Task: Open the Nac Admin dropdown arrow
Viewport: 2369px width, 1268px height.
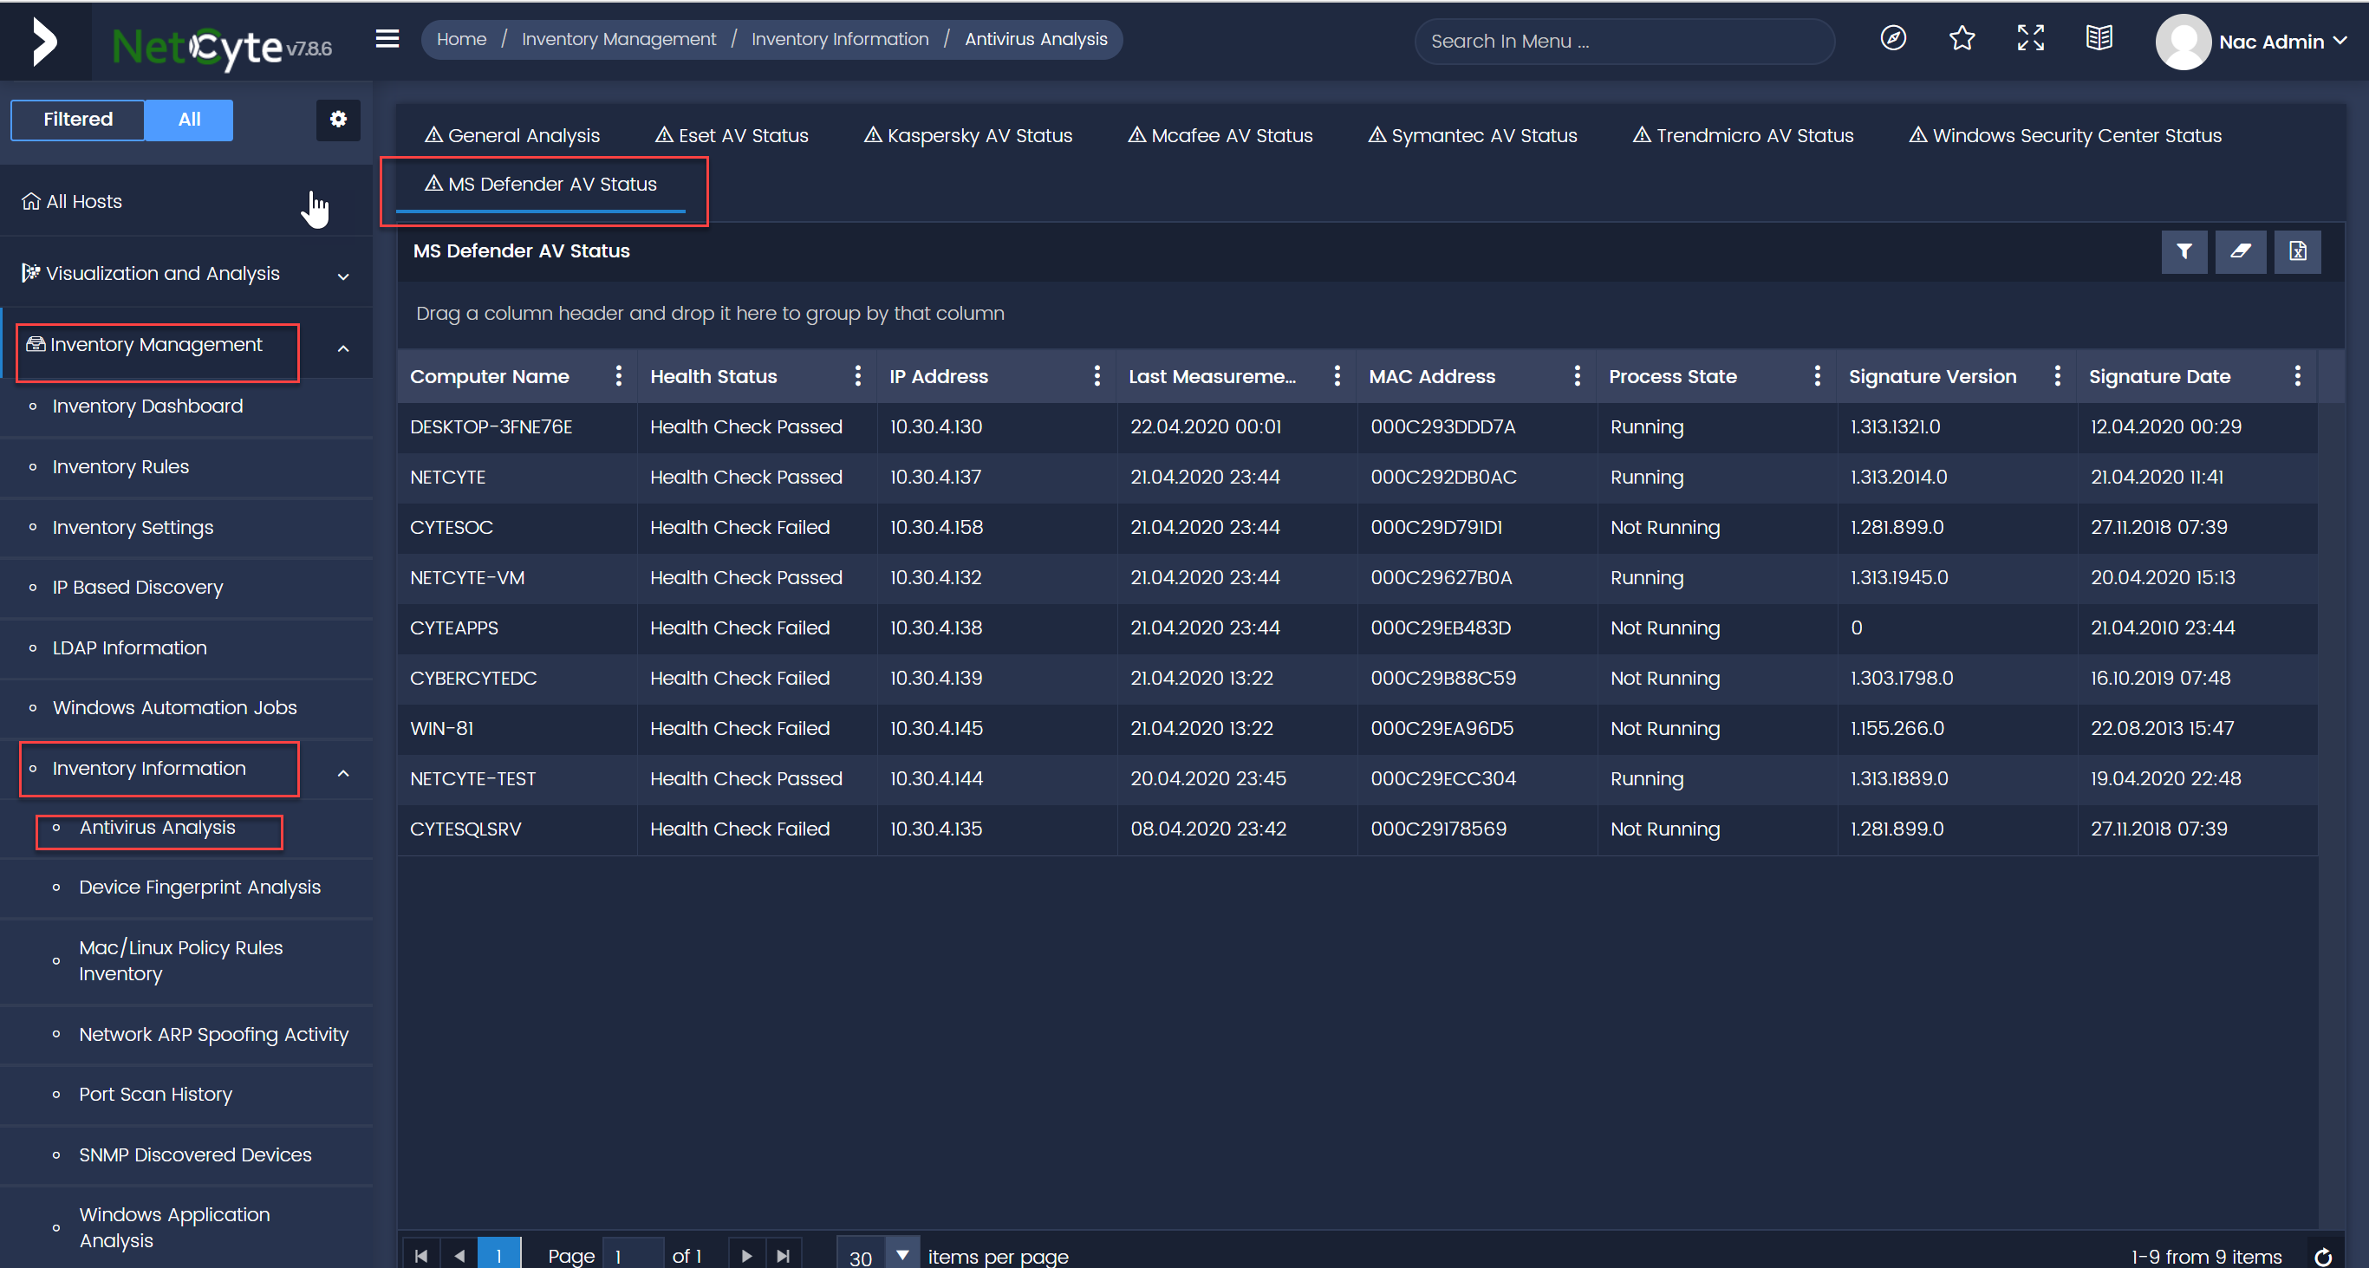Action: (x=2342, y=42)
